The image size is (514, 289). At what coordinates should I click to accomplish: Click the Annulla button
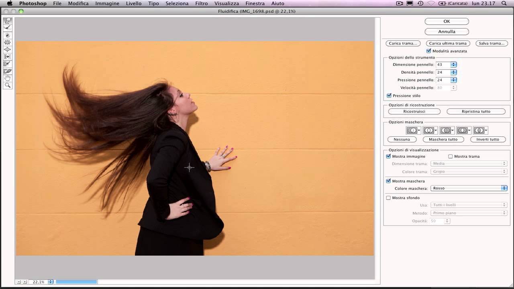click(x=447, y=31)
